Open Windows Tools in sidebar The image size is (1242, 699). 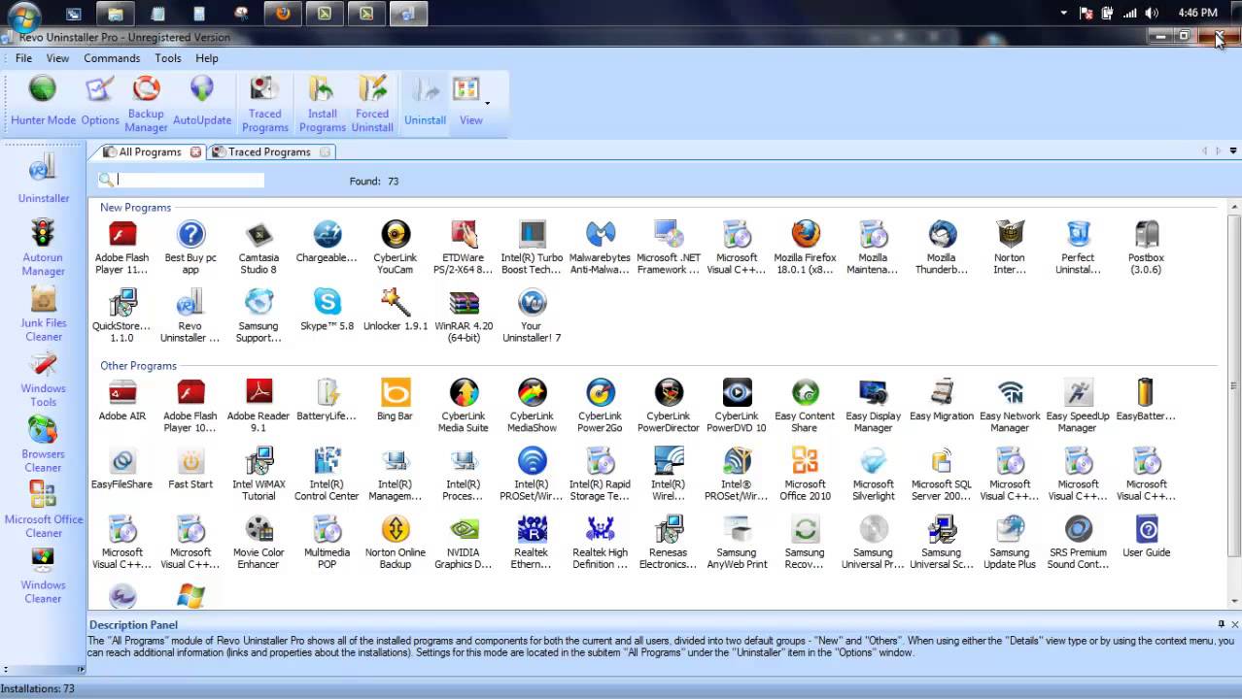point(44,379)
